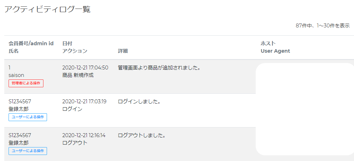The width and height of the screenshot is (354, 161).
Task: Select timestamp 2020-12-21 12:16:14
Action: [84, 135]
